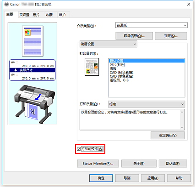Viewport: 195px width, 187px height.
Task: Click the 设定确认(V) button
Action: click(x=168, y=136)
